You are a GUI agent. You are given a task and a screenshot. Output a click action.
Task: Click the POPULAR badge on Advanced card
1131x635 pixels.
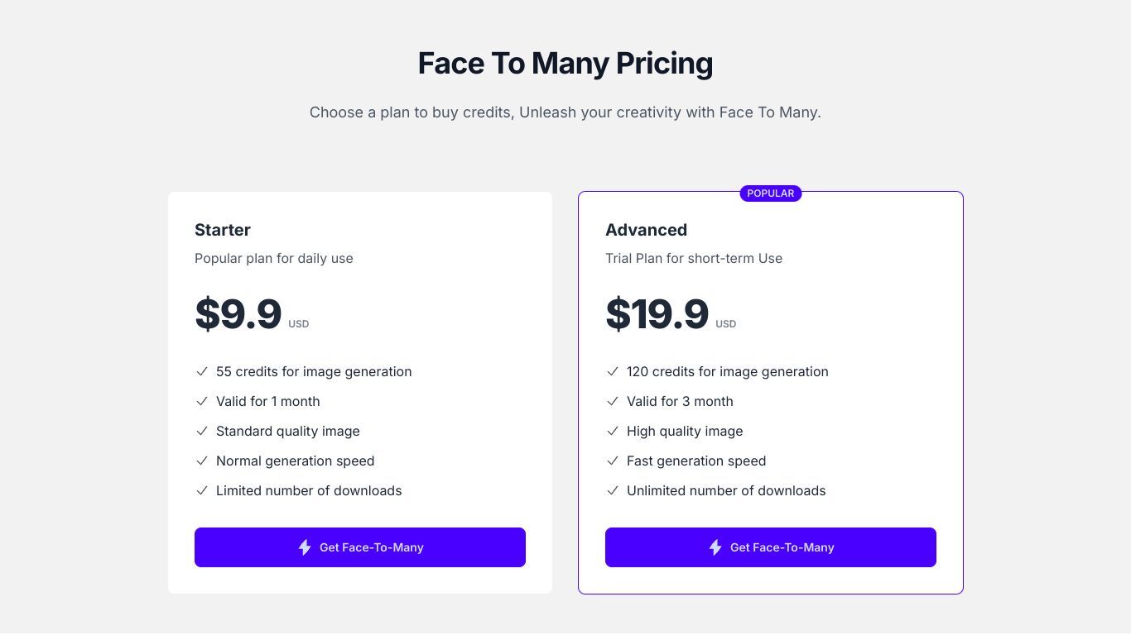point(771,193)
